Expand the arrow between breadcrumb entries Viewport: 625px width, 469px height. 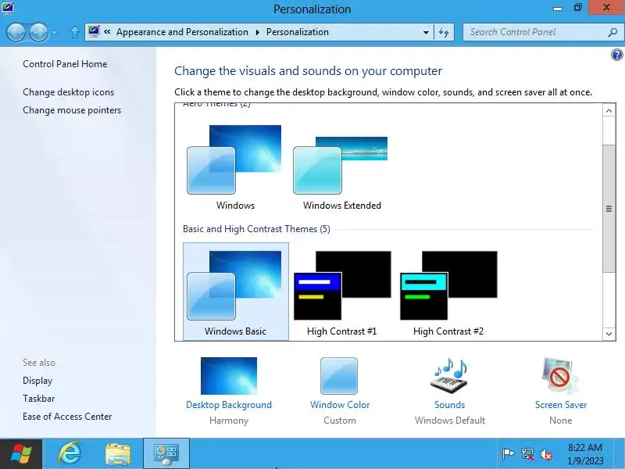coord(258,32)
